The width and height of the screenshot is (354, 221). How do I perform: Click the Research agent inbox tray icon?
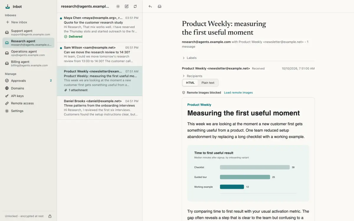pos(7,43)
